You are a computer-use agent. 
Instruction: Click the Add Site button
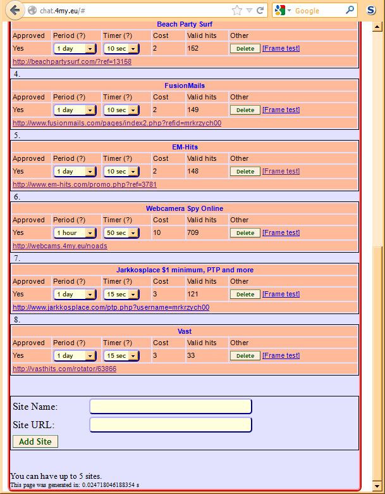point(35,441)
